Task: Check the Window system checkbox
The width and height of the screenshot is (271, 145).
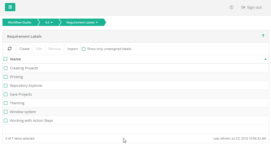Action: point(5,112)
